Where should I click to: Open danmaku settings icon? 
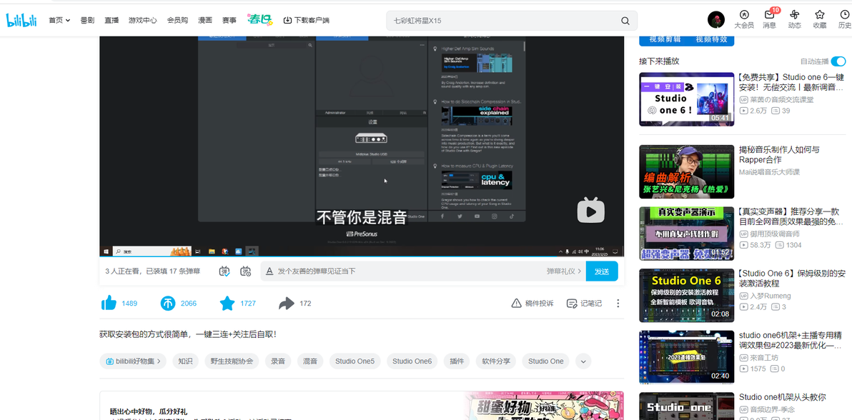coord(246,271)
